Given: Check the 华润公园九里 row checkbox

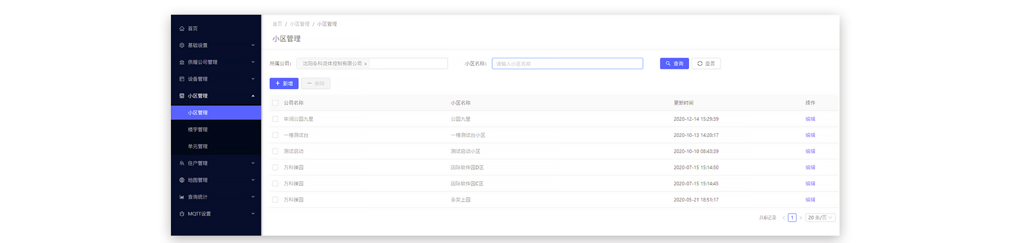Looking at the screenshot, I should point(275,119).
